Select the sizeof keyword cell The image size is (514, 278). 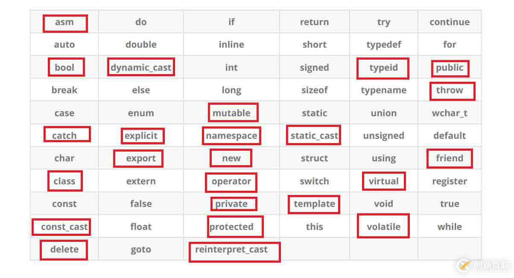tap(314, 90)
